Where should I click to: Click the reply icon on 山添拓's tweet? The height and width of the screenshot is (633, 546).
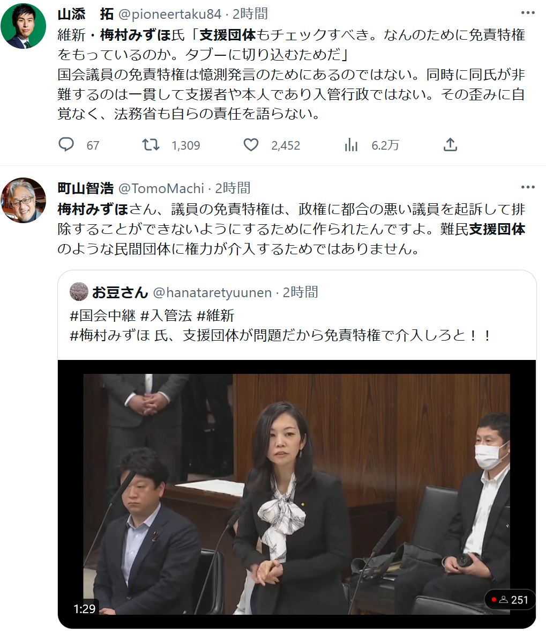66,144
